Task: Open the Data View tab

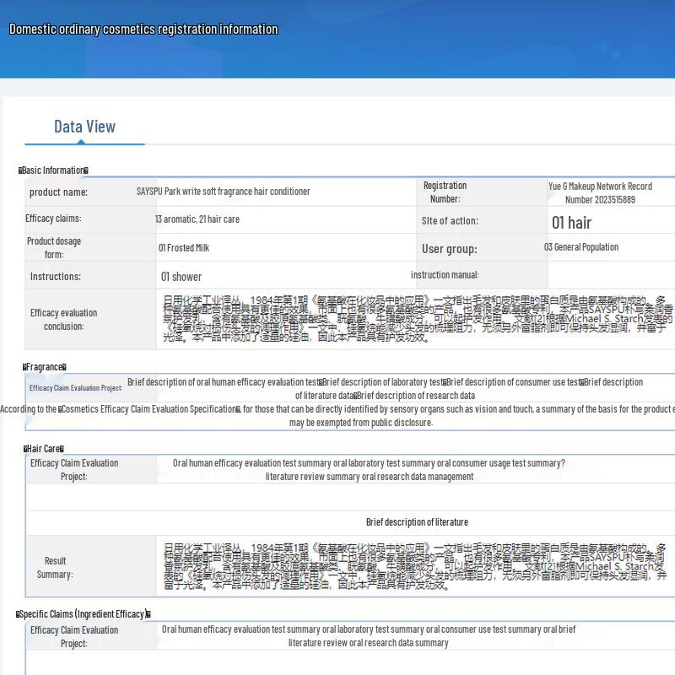Action: (x=85, y=127)
